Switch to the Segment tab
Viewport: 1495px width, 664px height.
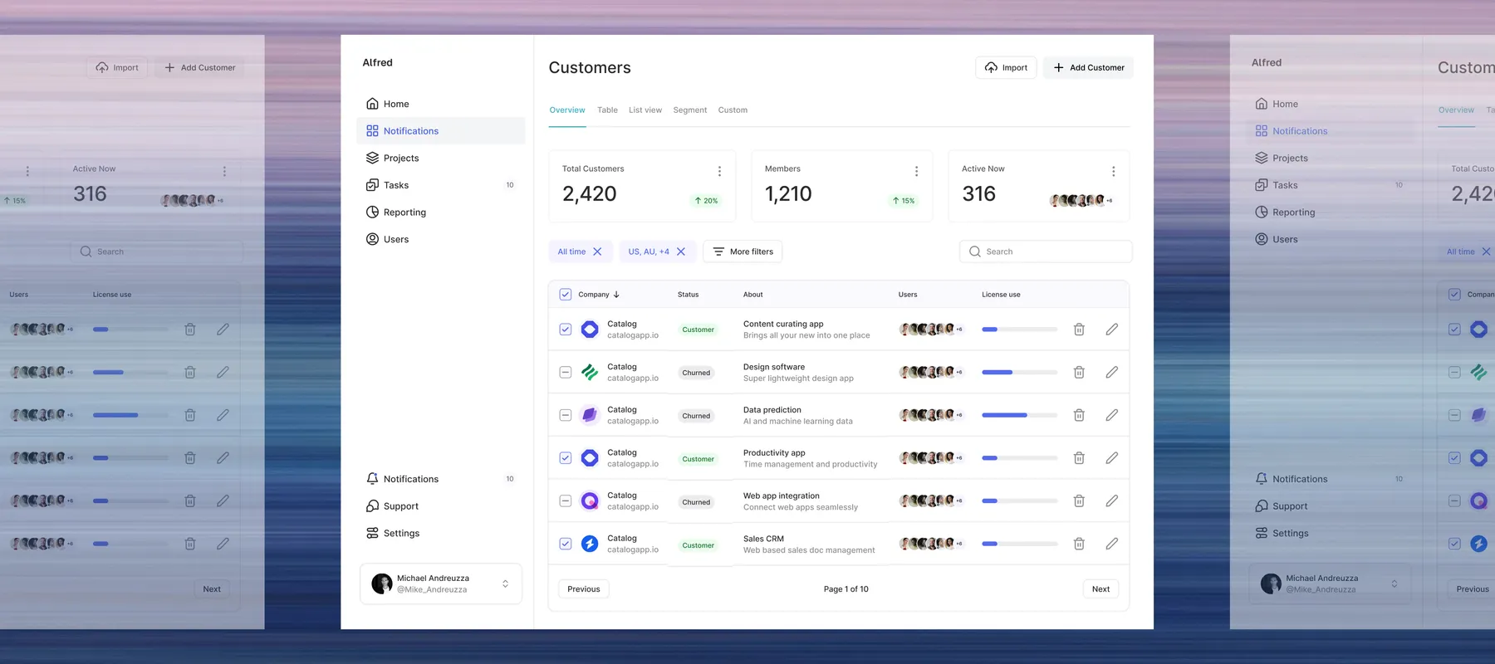click(x=689, y=110)
